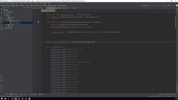Open the SDK Manager toolbar icon
Viewport: 178px width, 100px height.
[x=169, y=6]
